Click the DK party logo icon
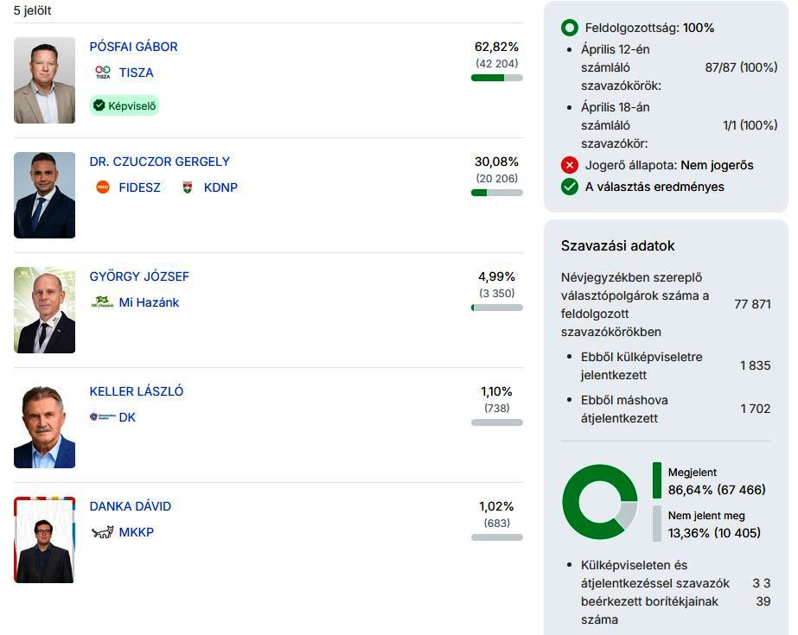This screenshot has height=635, width=798. tap(102, 417)
